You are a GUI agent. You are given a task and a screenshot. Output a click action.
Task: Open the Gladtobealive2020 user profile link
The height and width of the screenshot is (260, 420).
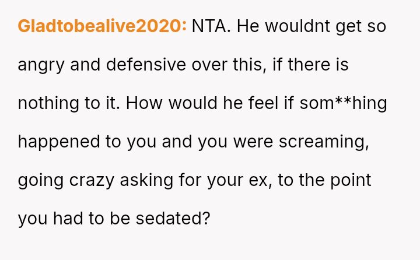102,26
